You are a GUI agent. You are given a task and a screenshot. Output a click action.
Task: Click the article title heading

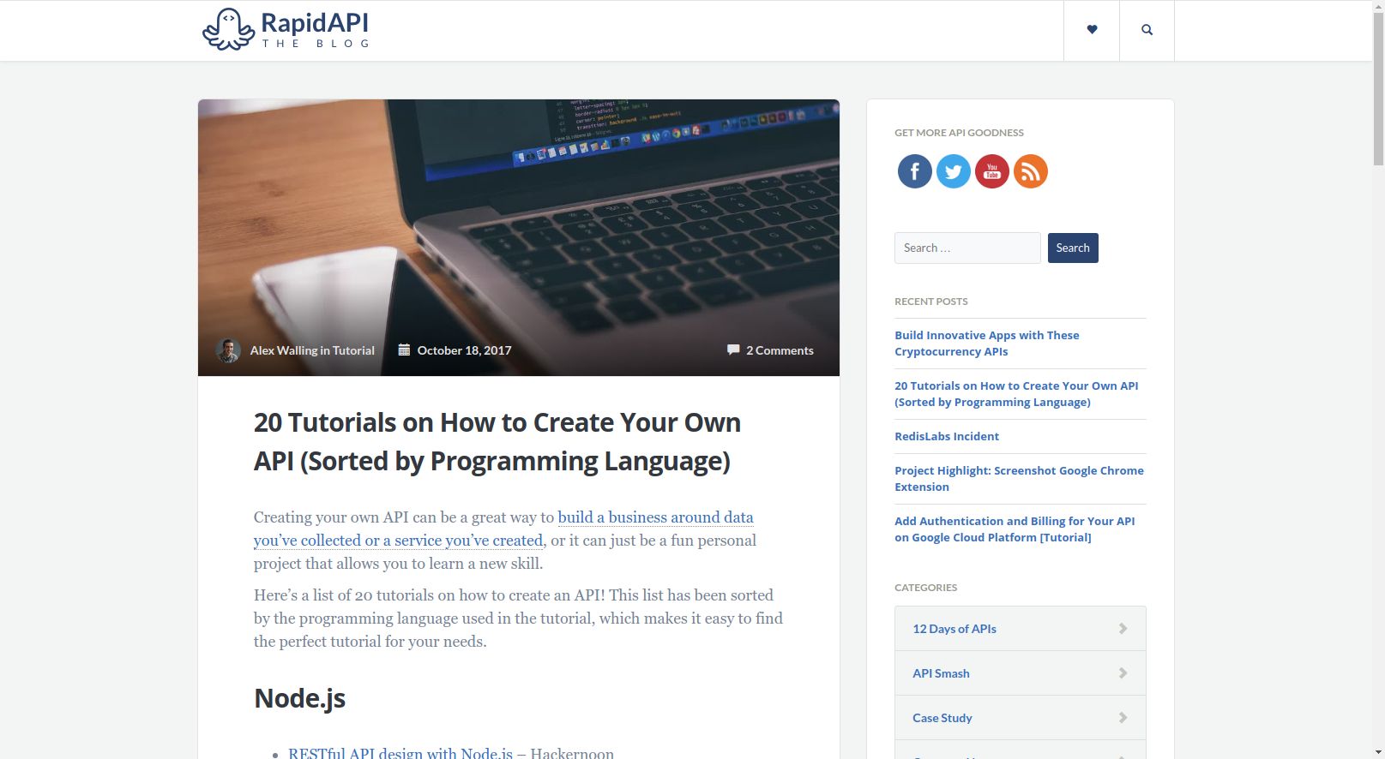pyautogui.click(x=497, y=442)
